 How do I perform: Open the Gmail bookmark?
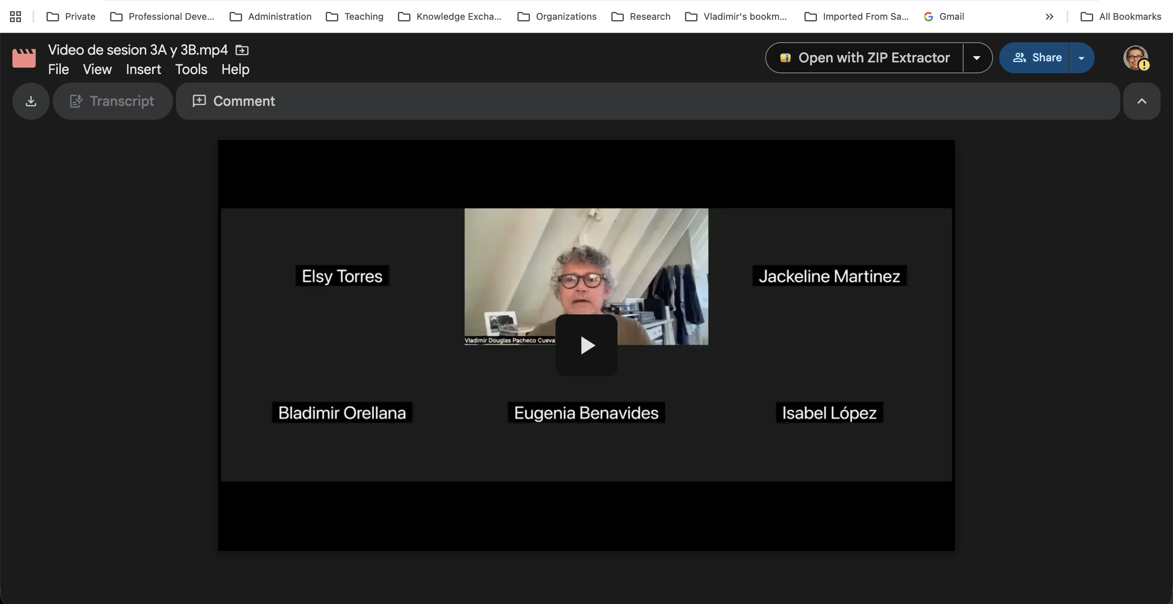[x=944, y=17]
